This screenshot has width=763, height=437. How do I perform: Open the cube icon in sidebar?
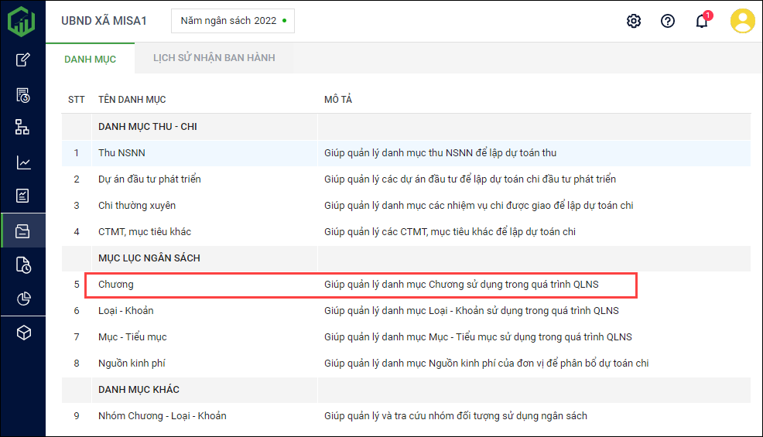(x=23, y=333)
